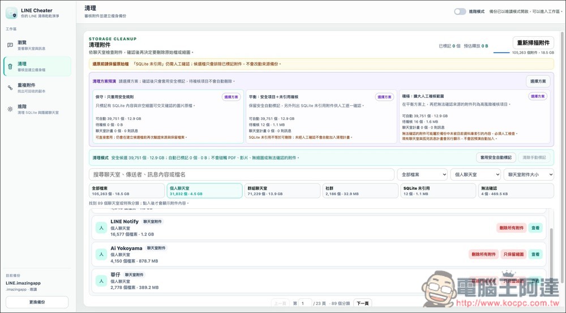Click the STORAGE CLEANUP heading label

click(x=113, y=38)
